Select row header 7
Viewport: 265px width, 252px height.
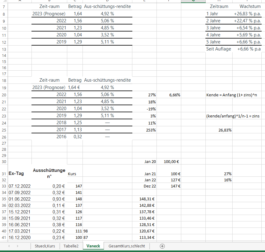(x=4, y=7)
